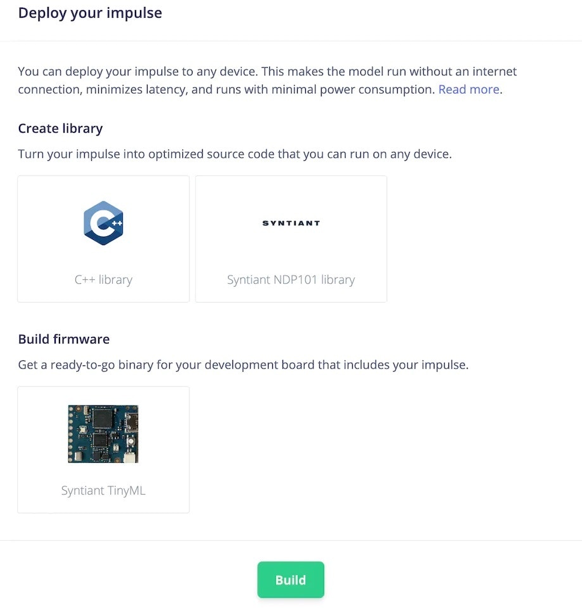Click the Build firmware section heading
This screenshot has width=582, height=608.
[x=64, y=339]
